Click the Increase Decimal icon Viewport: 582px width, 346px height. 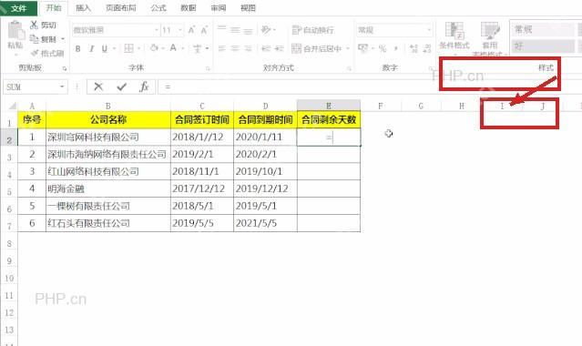(x=414, y=48)
